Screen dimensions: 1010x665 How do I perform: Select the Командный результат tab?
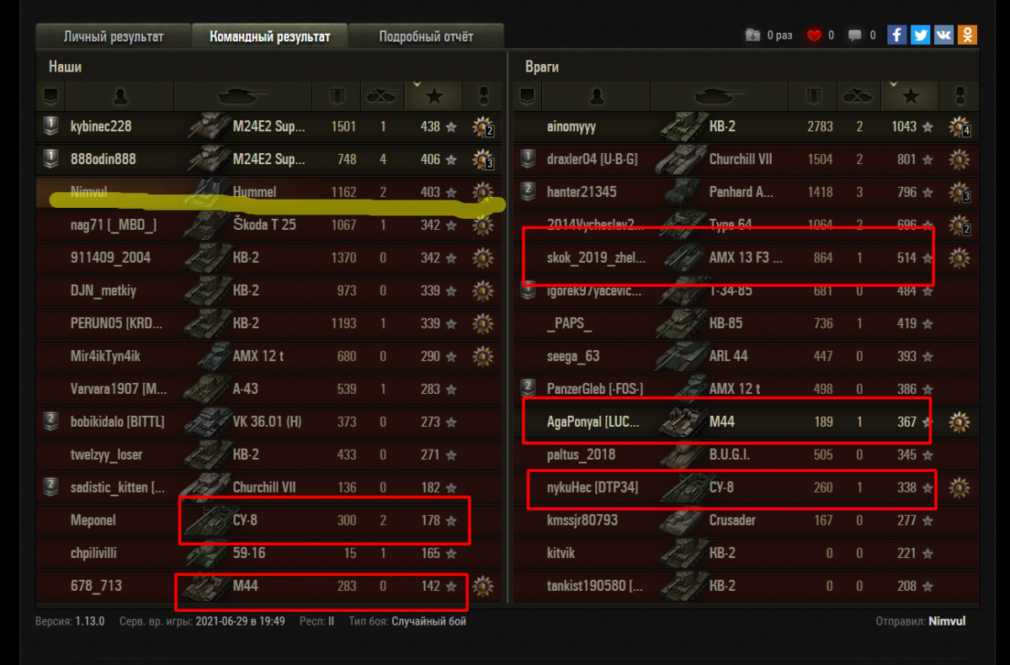click(x=269, y=37)
